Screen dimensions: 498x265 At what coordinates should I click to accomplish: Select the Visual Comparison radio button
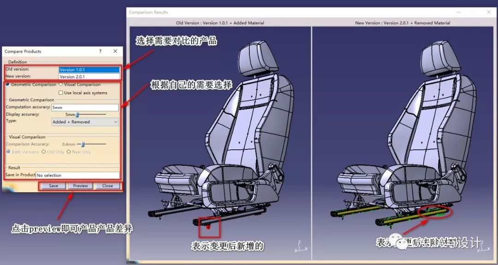pos(61,84)
